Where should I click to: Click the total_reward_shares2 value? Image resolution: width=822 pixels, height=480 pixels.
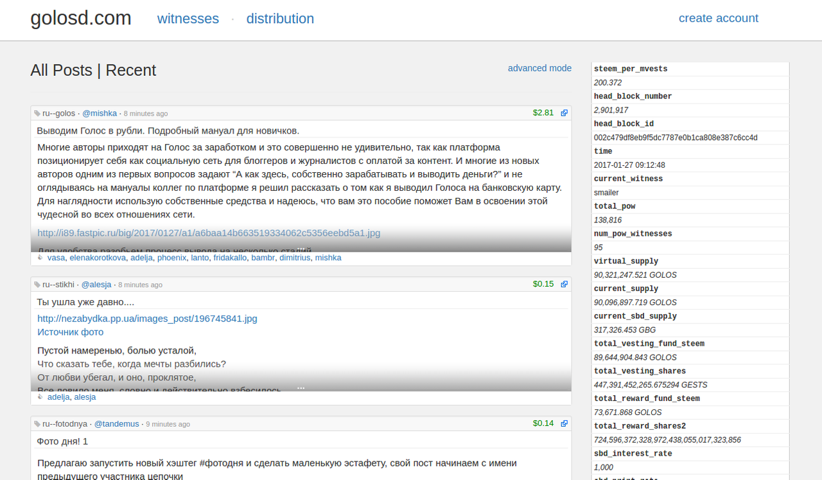(667, 440)
